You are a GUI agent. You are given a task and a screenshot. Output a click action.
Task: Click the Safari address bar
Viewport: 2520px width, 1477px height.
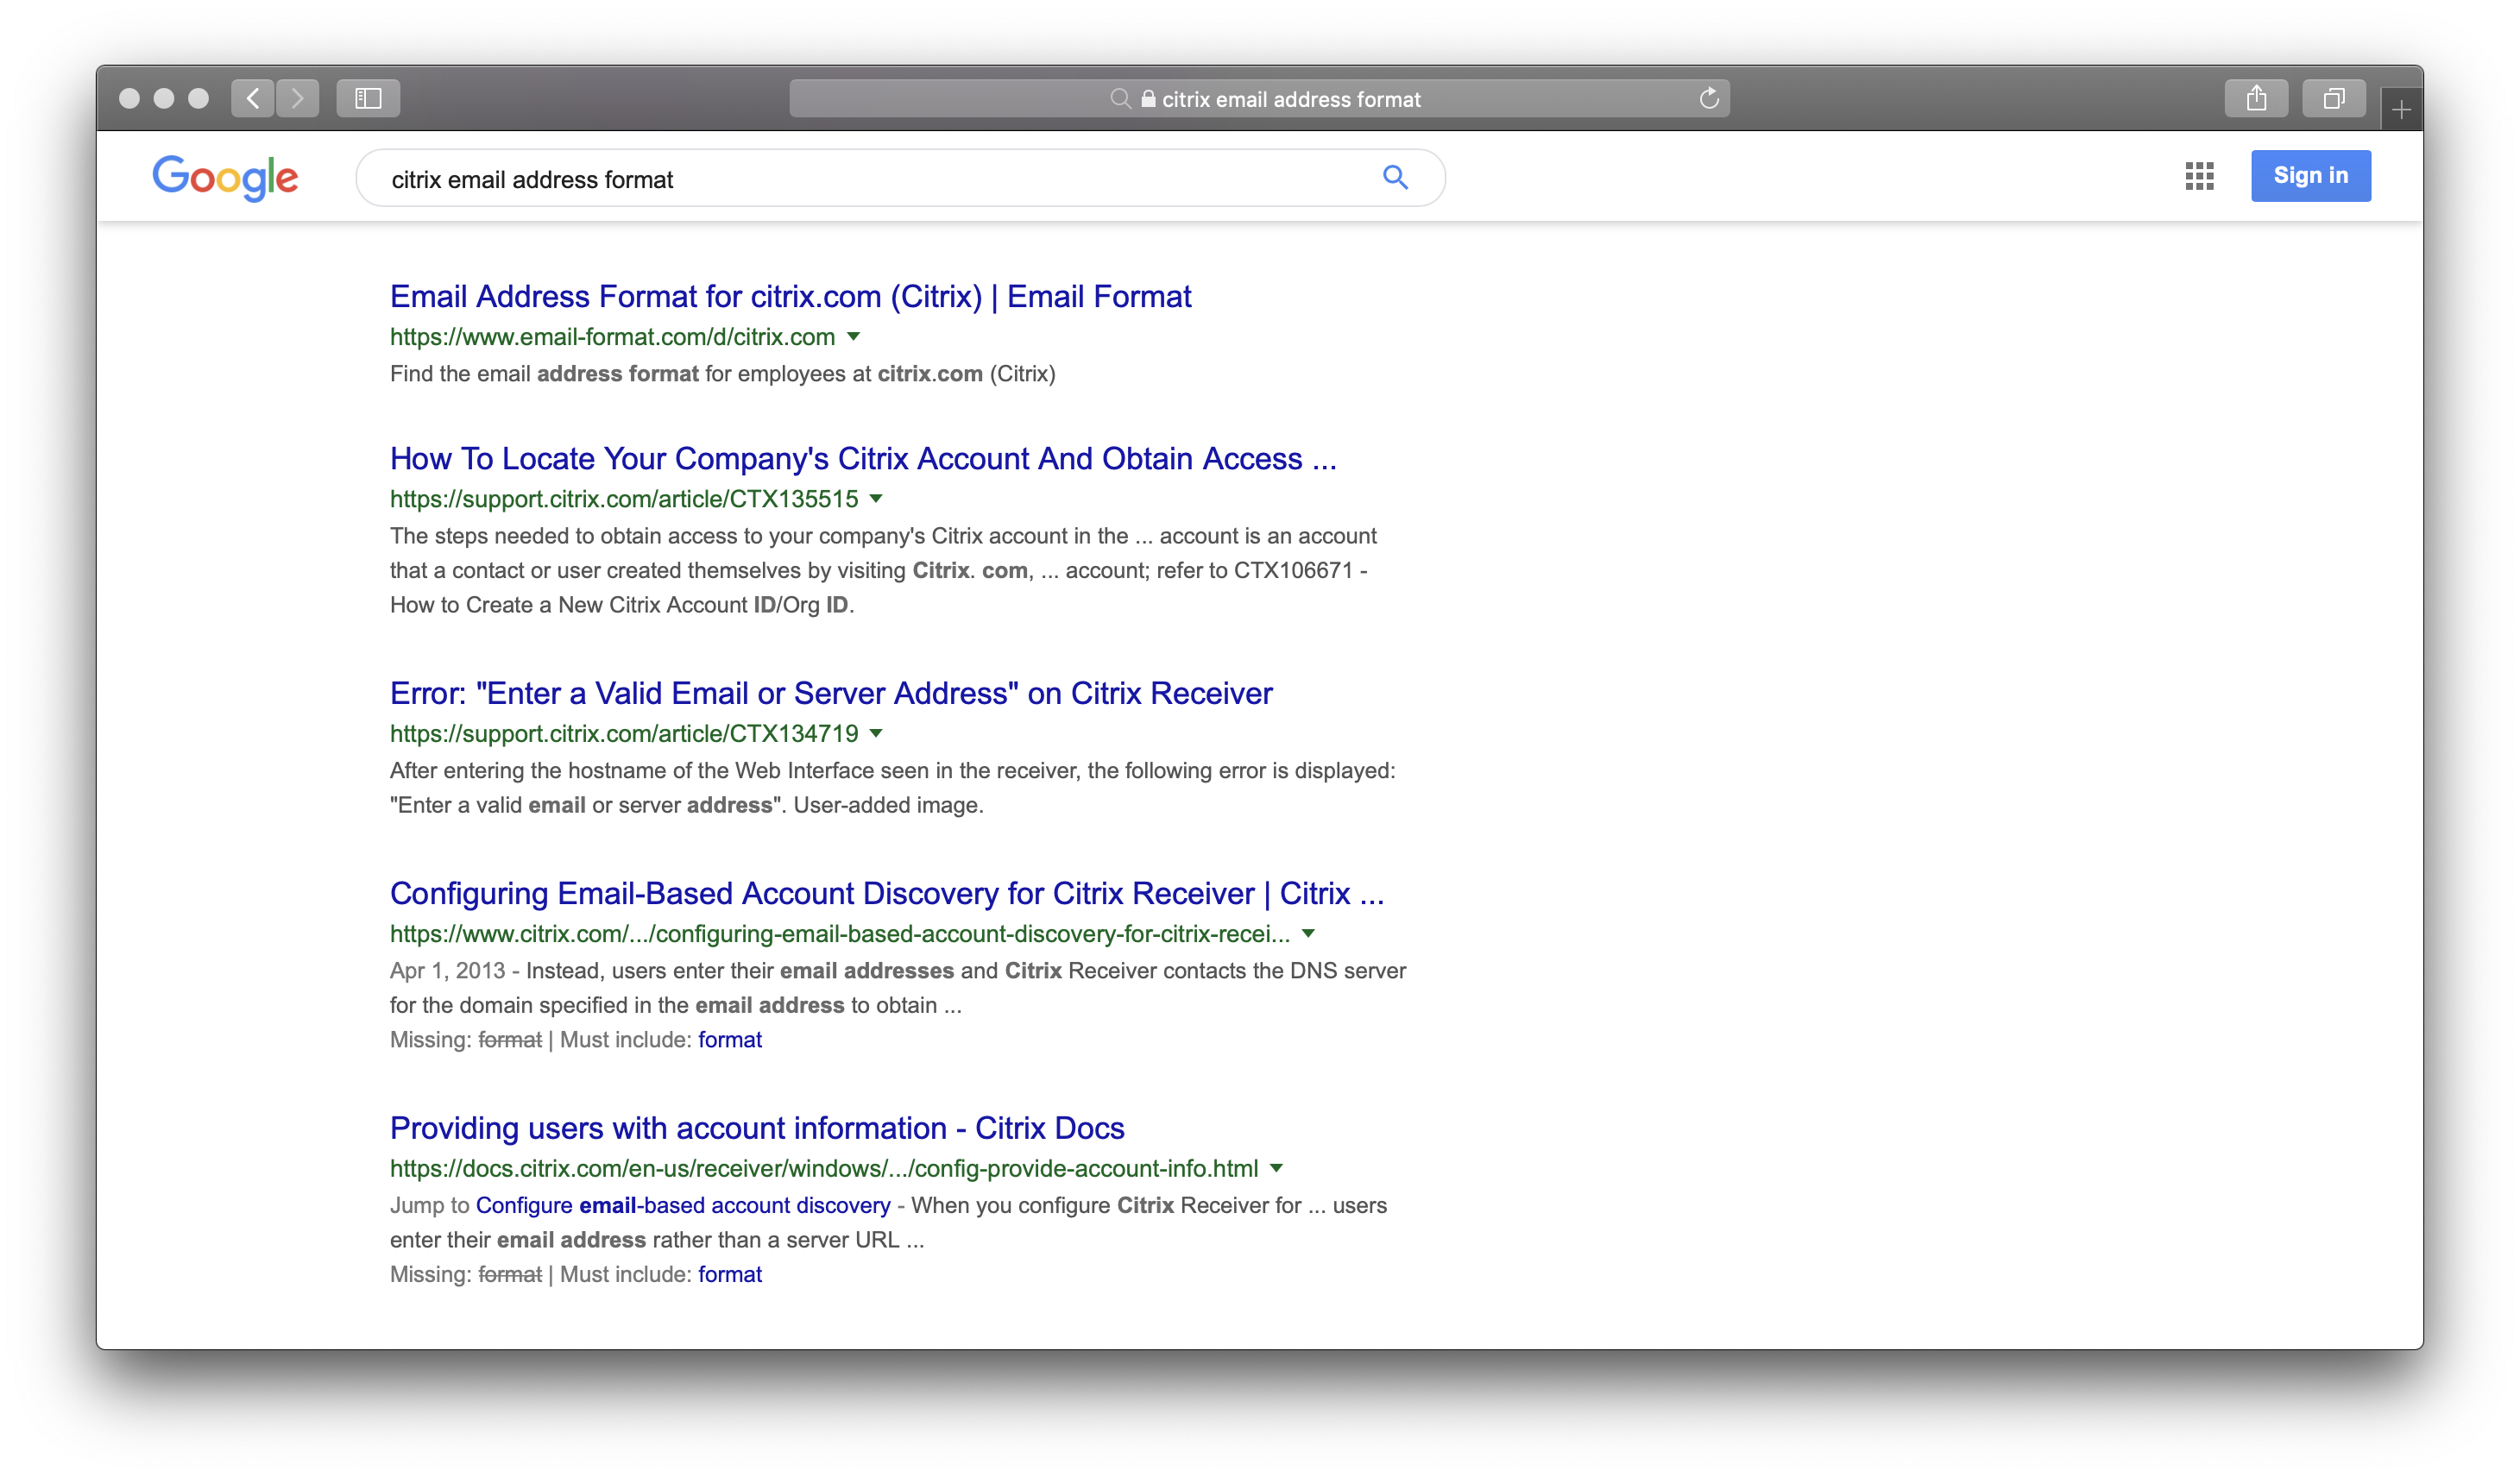coord(1259,98)
